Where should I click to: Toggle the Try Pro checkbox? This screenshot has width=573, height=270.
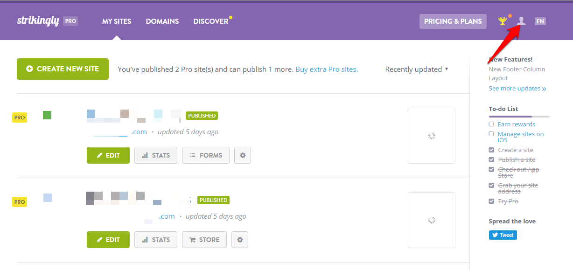[x=491, y=201]
